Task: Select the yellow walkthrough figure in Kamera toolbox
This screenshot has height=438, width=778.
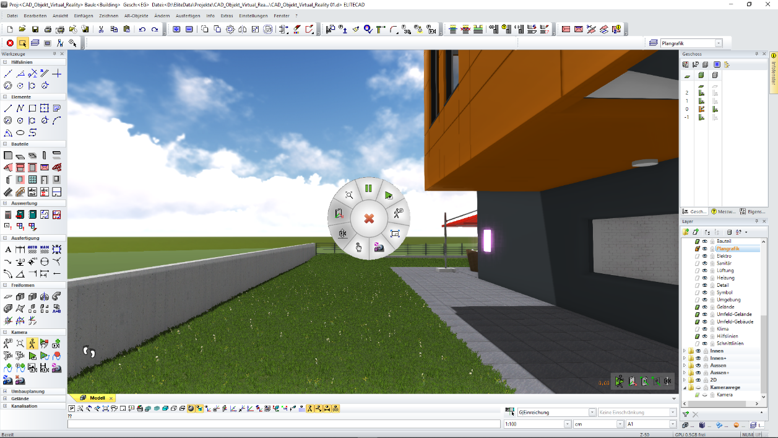Action: [32, 343]
